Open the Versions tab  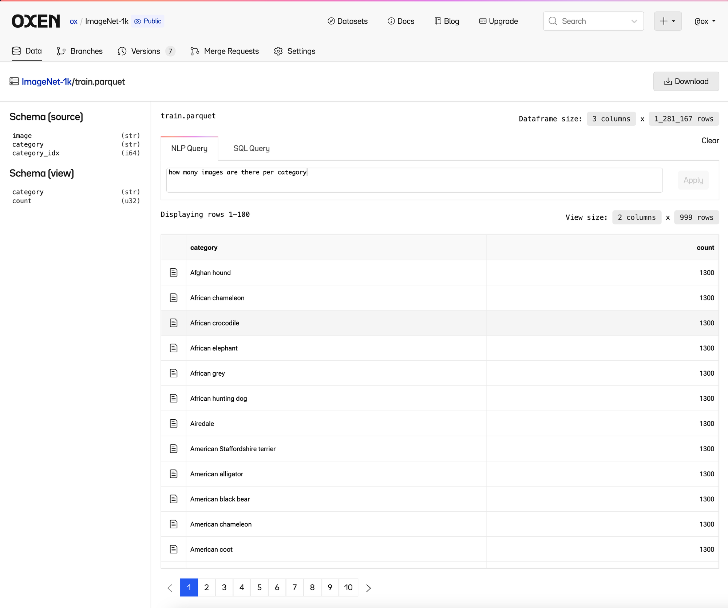[146, 51]
